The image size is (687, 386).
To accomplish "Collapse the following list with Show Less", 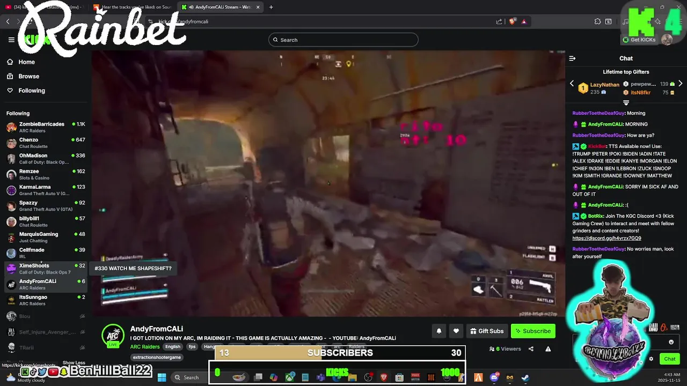I will [x=74, y=363].
